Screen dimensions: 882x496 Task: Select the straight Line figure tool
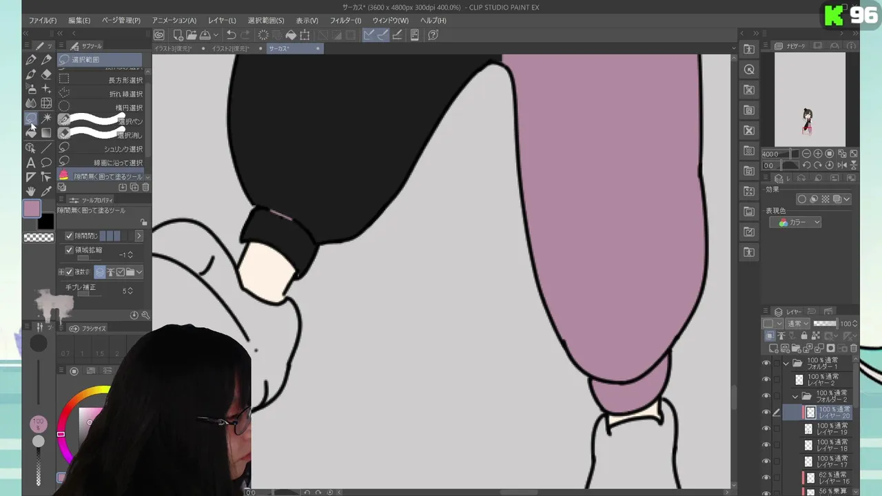point(46,148)
